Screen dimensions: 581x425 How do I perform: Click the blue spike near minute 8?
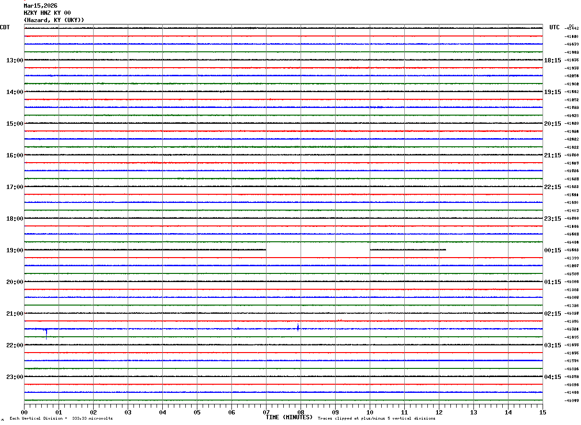(x=298, y=328)
